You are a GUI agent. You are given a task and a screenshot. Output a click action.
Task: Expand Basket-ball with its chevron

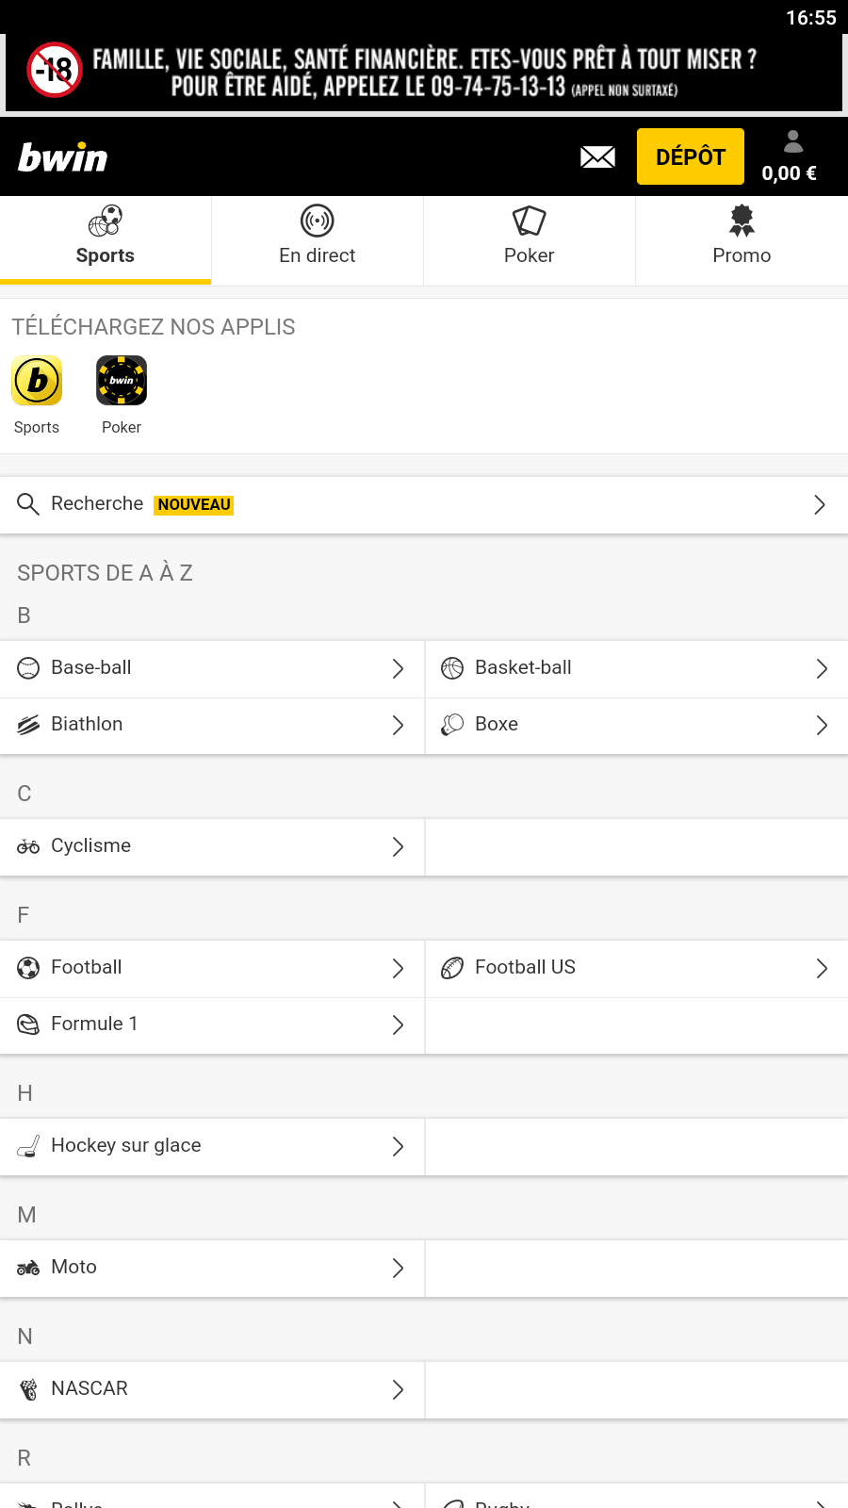click(x=822, y=669)
